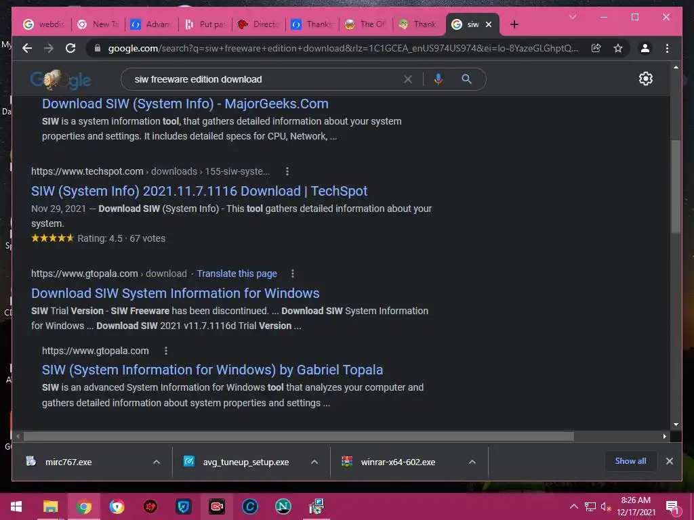Open a new tab with the plus
694x520 pixels.
pyautogui.click(x=514, y=24)
